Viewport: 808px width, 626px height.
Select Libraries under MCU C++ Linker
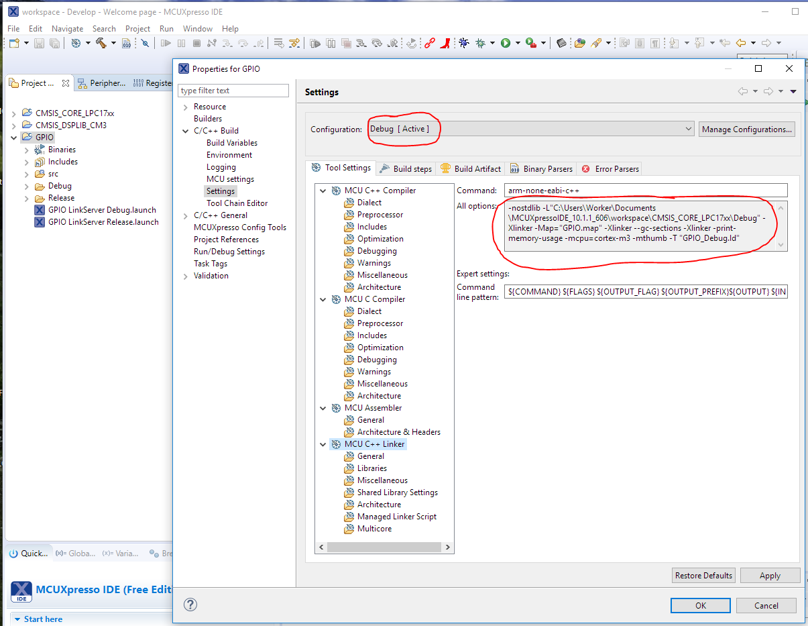click(371, 468)
